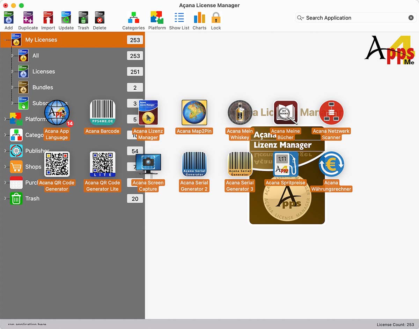Viewport: 419px width, 329px height.
Task: Select the Acana App Language icon
Action: coord(57,113)
